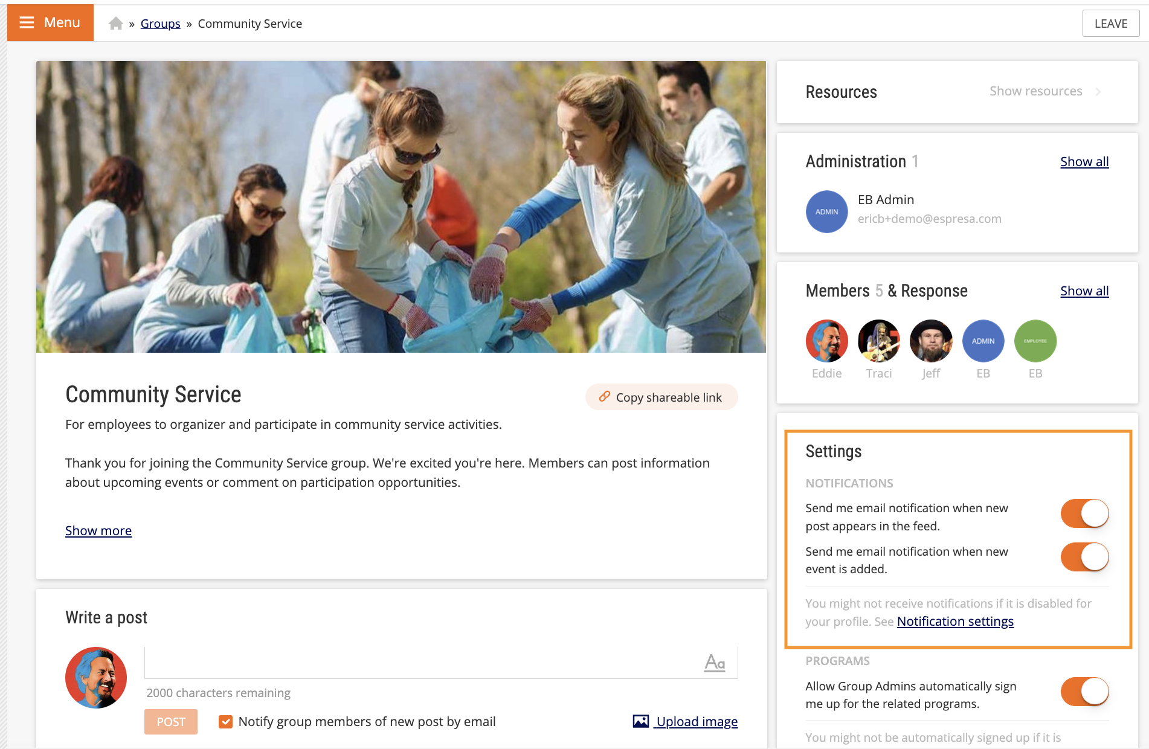Viewport: 1149px width, 749px height.
Task: Toggle new event email notification
Action: pos(1084,557)
